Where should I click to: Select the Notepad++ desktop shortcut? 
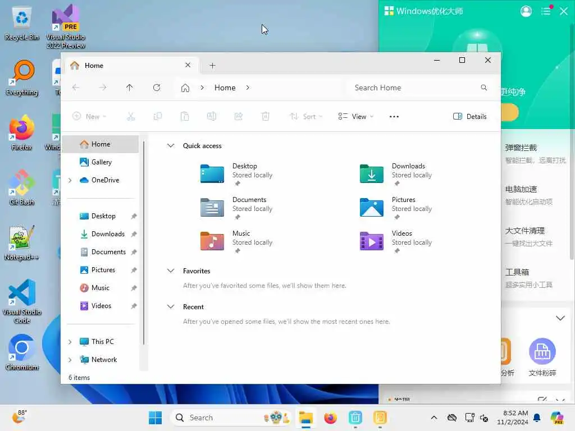pyautogui.click(x=22, y=242)
